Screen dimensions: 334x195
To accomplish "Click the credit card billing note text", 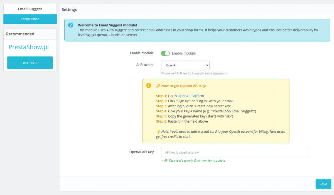I will tap(220, 134).
